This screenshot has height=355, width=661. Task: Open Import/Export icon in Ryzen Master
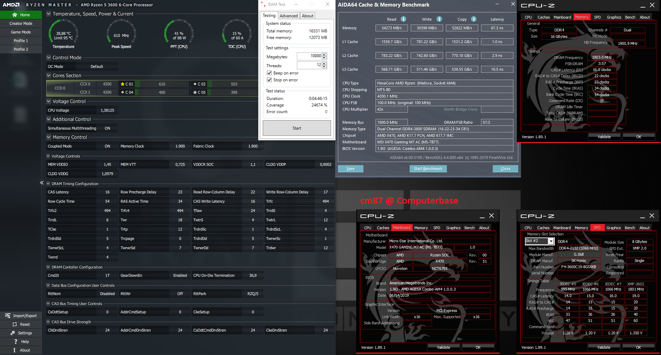(x=8, y=316)
